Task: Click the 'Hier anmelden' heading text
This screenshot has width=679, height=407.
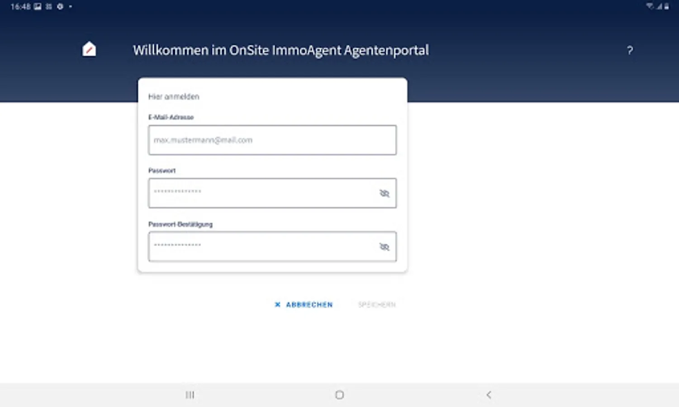Action: click(174, 97)
